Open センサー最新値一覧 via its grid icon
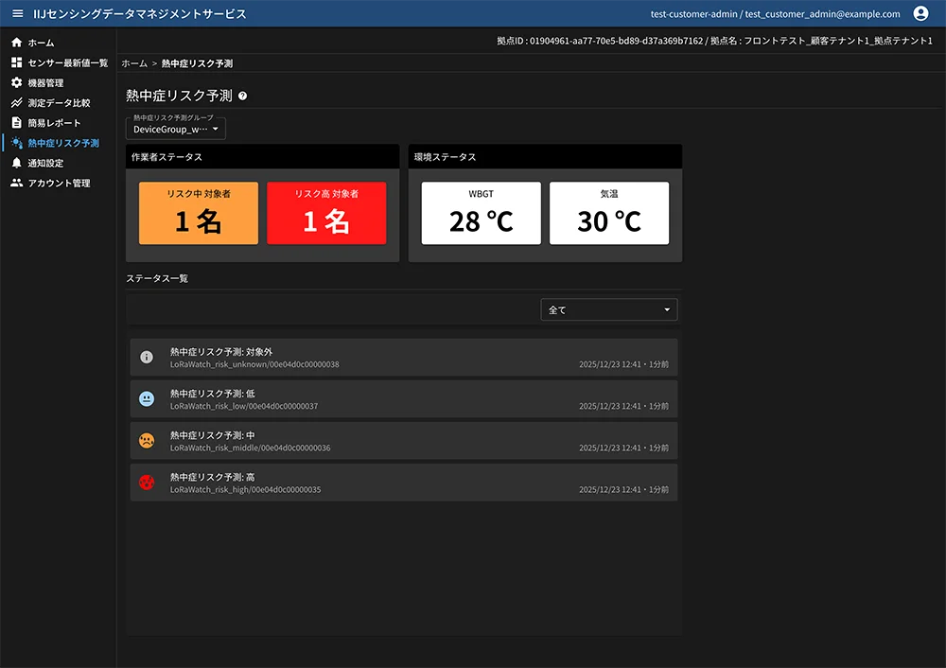Viewport: 946px width, 668px height. (x=15, y=62)
